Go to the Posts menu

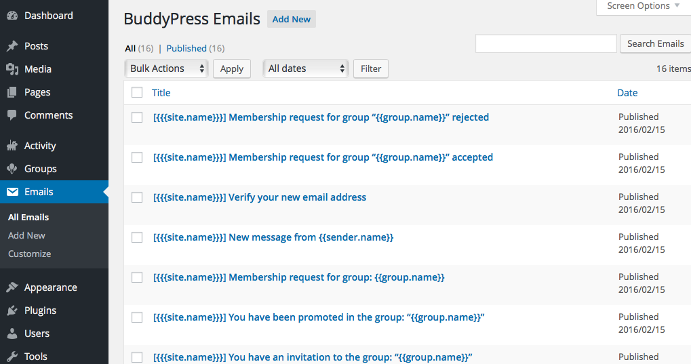coord(36,46)
